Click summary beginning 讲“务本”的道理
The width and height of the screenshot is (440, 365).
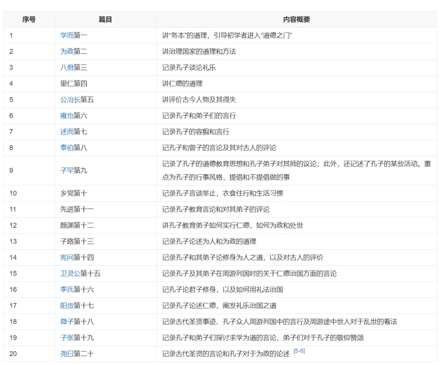[x=227, y=35]
